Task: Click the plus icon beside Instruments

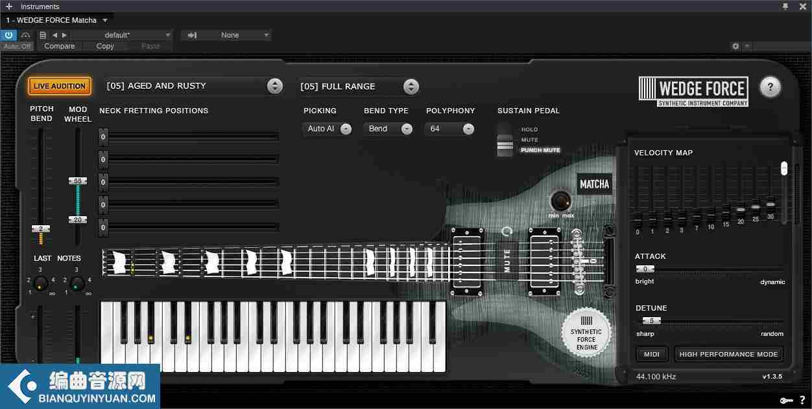Action: (9, 6)
